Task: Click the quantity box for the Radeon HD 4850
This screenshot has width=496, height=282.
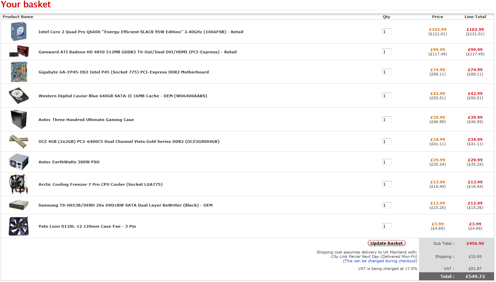Action: 387,52
